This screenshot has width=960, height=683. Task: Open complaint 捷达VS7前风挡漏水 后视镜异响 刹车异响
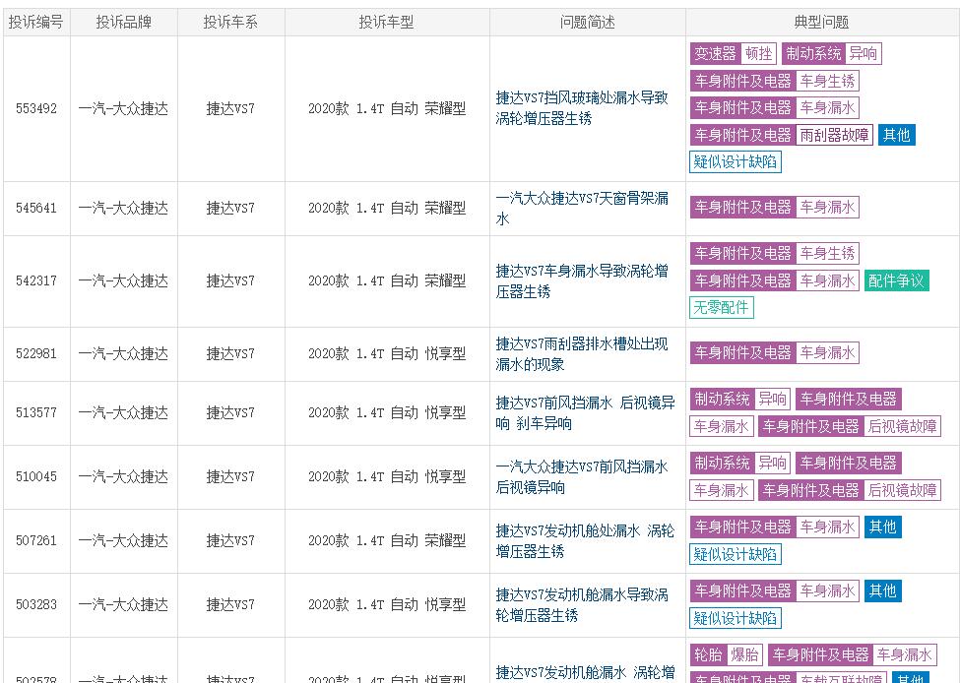point(585,413)
